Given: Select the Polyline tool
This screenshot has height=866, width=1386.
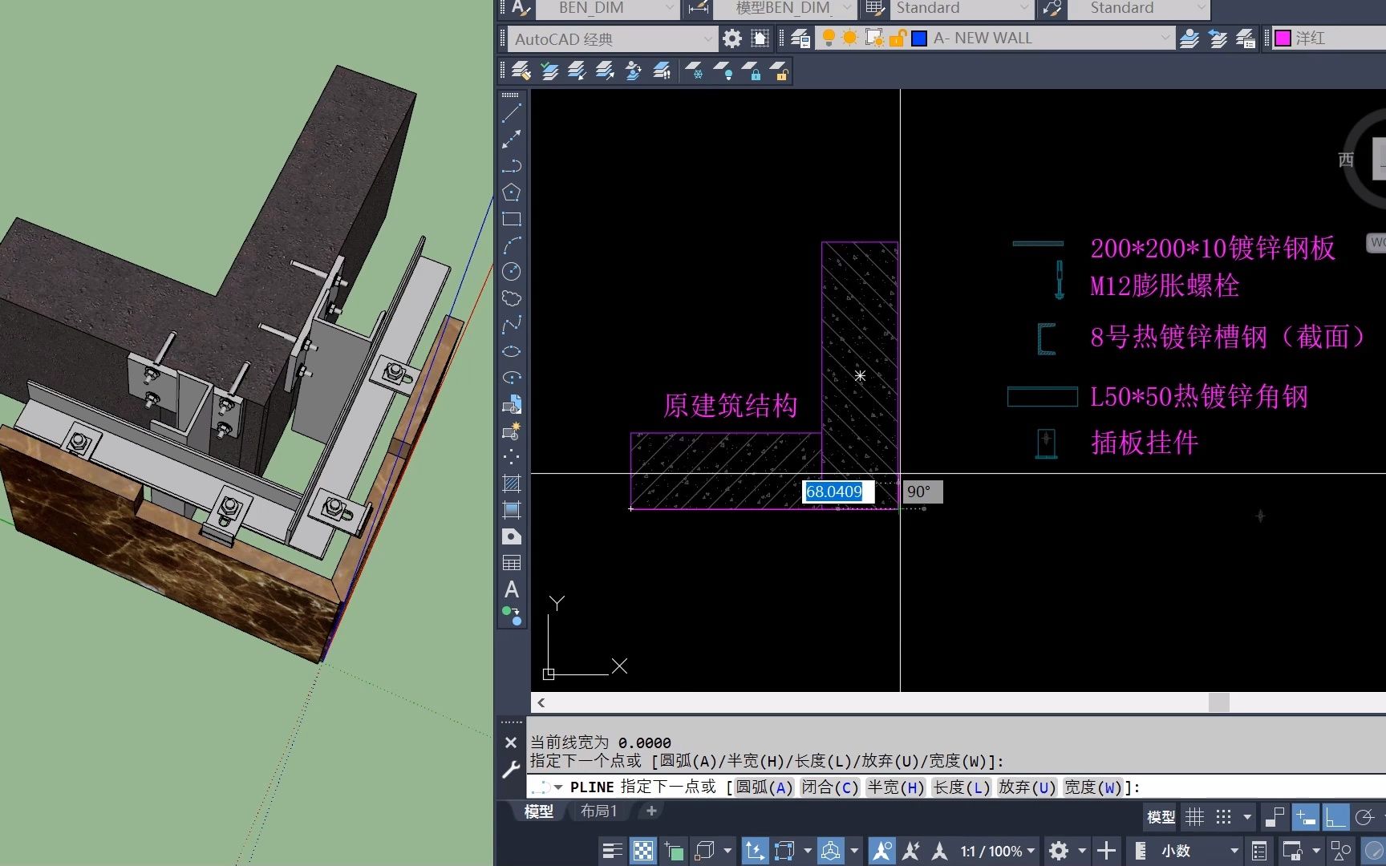Looking at the screenshot, I should (x=511, y=166).
